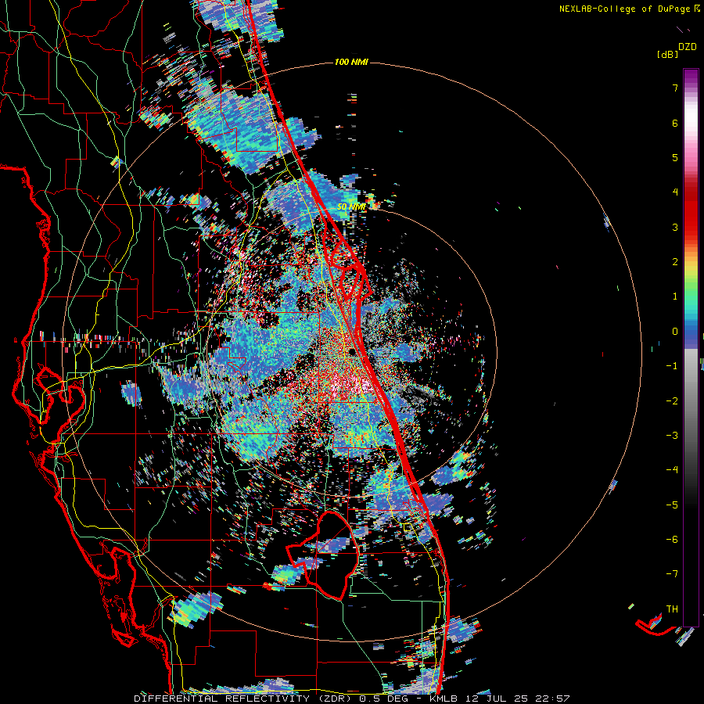Select the 2 dB scale value

coord(675,262)
